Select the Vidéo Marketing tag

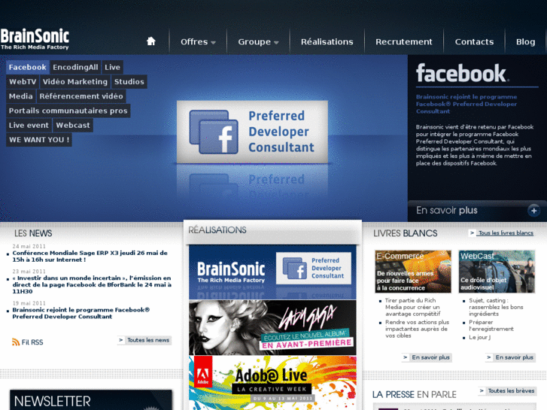[x=75, y=82]
